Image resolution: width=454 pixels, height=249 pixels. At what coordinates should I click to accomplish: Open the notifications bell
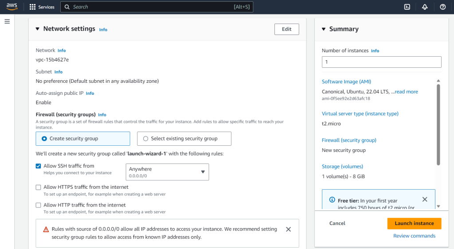pyautogui.click(x=425, y=7)
